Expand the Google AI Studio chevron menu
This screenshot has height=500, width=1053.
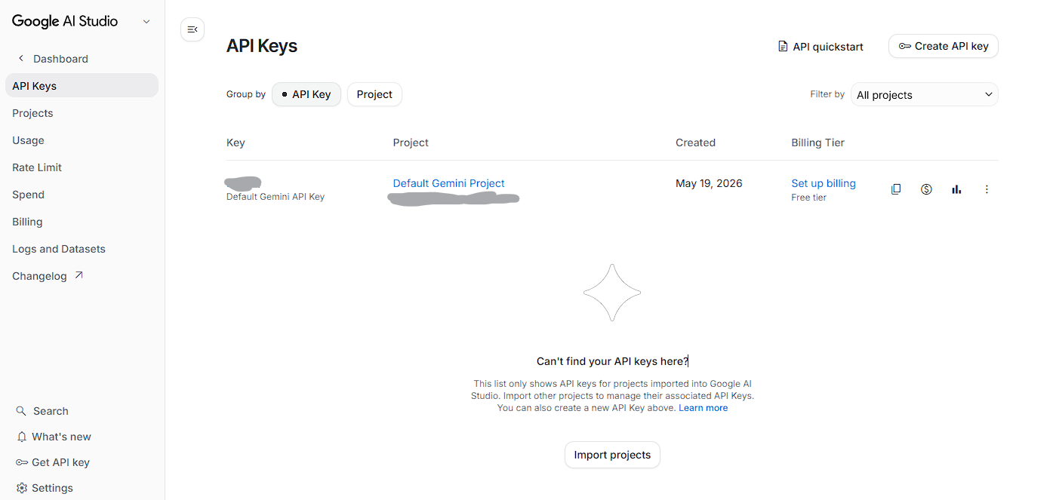click(x=146, y=22)
